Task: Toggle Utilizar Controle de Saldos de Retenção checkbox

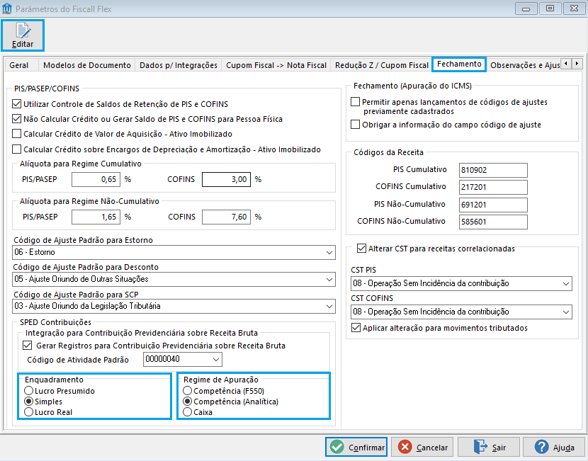Action: click(x=16, y=104)
